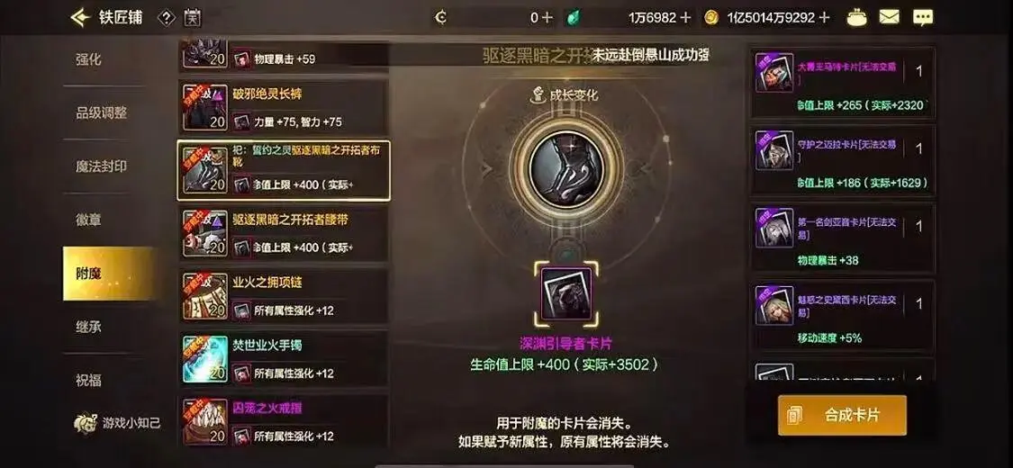Image resolution: width=1013 pixels, height=468 pixels.
Task: Select the 守护之迈拉卡片 card
Action: 842,160
